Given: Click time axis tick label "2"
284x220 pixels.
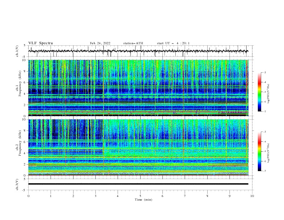Looking at the screenshot, I should coord(73,196).
